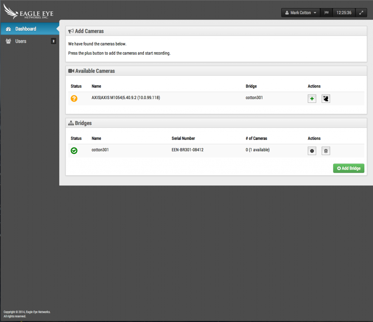Click serial number EEN-BR301-08412
373x322 pixels.
click(187, 150)
